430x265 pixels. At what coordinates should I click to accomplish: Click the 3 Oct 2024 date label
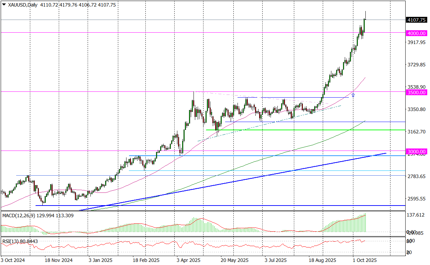tap(13, 260)
